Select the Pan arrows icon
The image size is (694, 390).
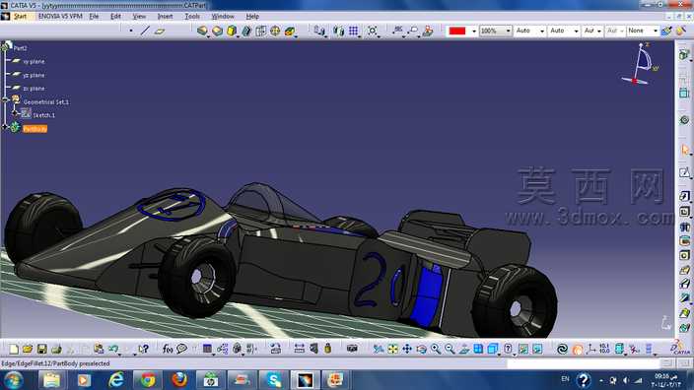coord(407,349)
